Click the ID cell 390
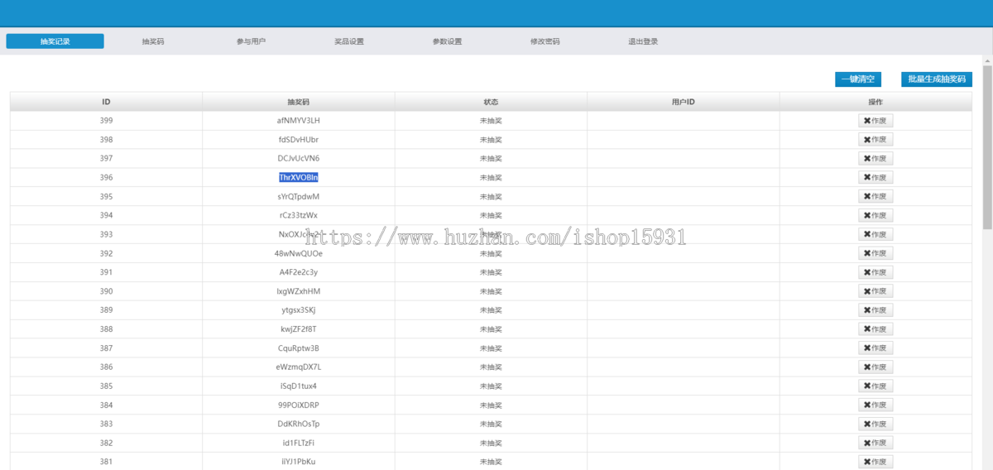Viewport: 993px width, 470px height. (106, 291)
